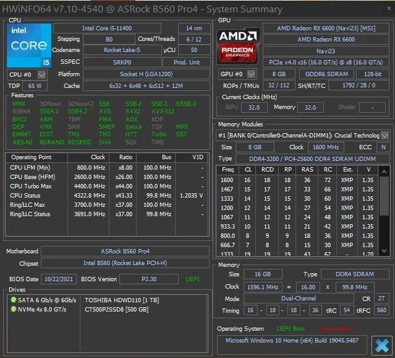The height and width of the screenshot is (358, 395).
Task: Click the 933.3 frequency row in timings
Action: pyautogui.click(x=297, y=227)
